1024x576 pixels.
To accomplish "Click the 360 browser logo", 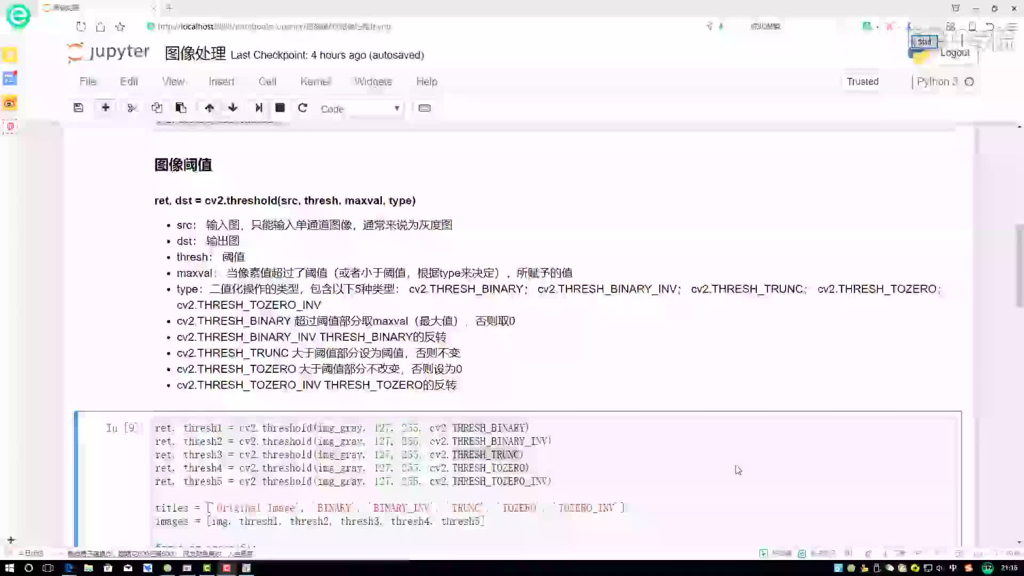I will 18,16.
